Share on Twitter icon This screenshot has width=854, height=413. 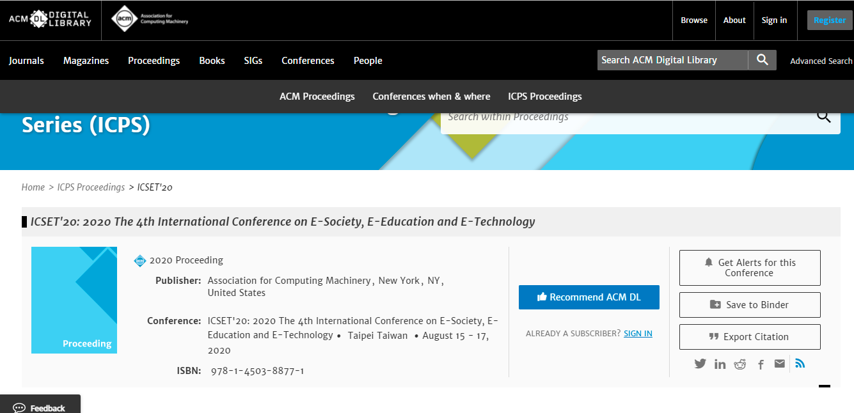[x=700, y=364]
